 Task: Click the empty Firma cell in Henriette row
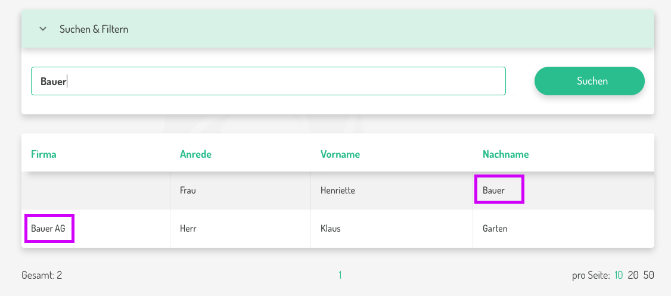click(95, 191)
